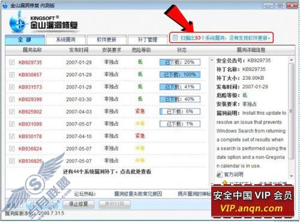Select the 软件更新 tab
The image size is (300, 222).
[x=106, y=40]
